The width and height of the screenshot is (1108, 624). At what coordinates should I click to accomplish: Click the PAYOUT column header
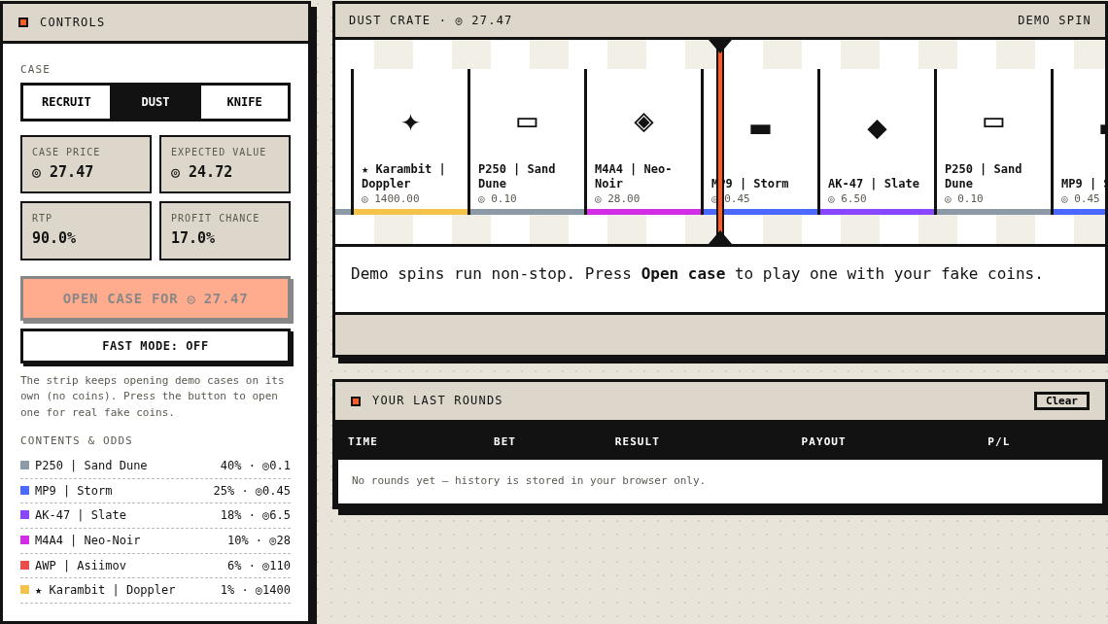click(x=823, y=441)
